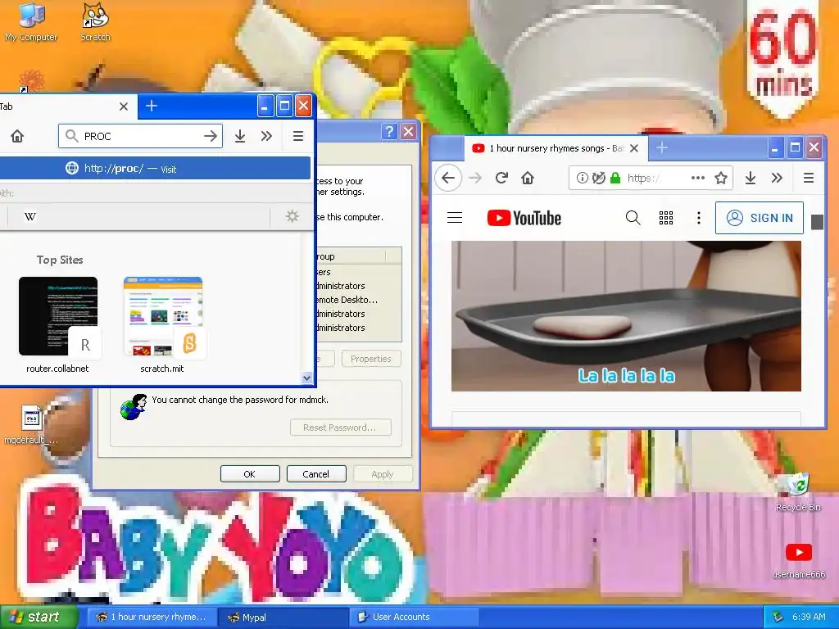
Task: Click the green padlock icon
Action: point(615,178)
